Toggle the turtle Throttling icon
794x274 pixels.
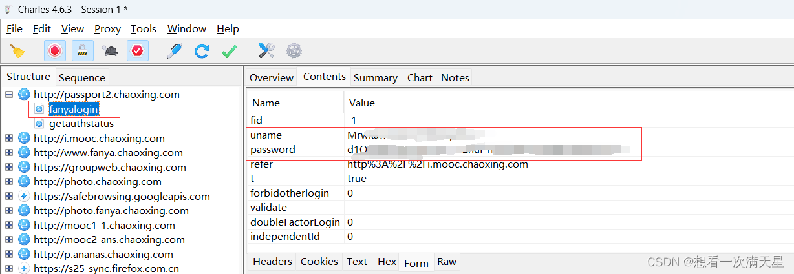click(110, 51)
